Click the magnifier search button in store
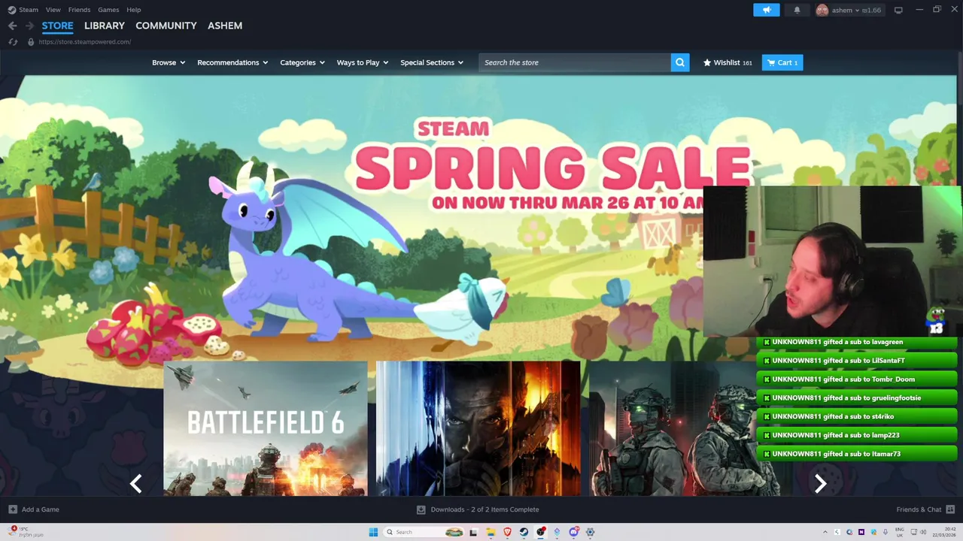Image resolution: width=963 pixels, height=541 pixels. (x=680, y=62)
